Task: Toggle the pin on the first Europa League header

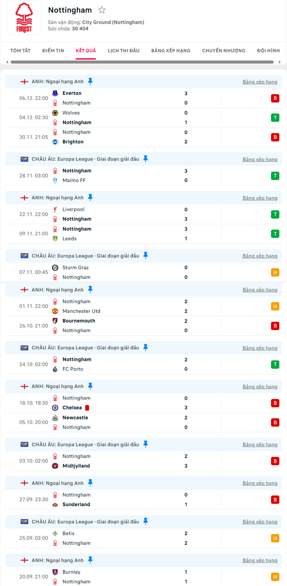Action: [146, 159]
